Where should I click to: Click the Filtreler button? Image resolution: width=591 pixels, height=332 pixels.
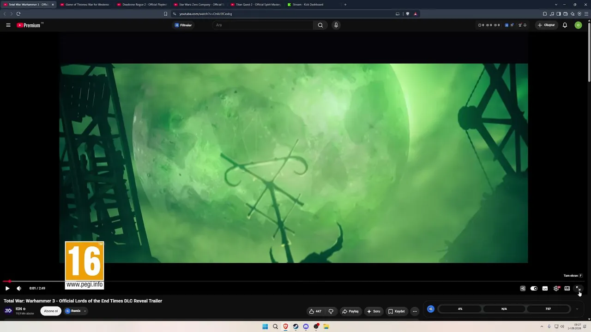pos(183,25)
